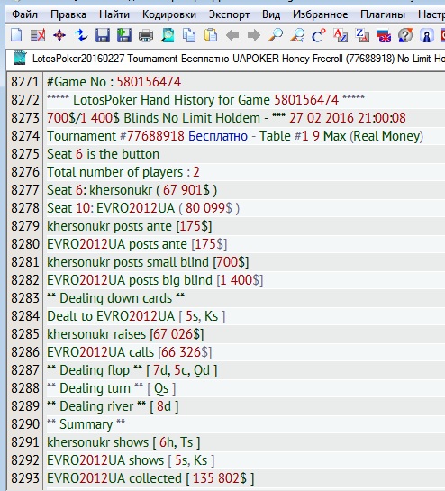Click '** Summary **' line
The height and width of the screenshot is (491, 445).
pyautogui.click(x=86, y=424)
